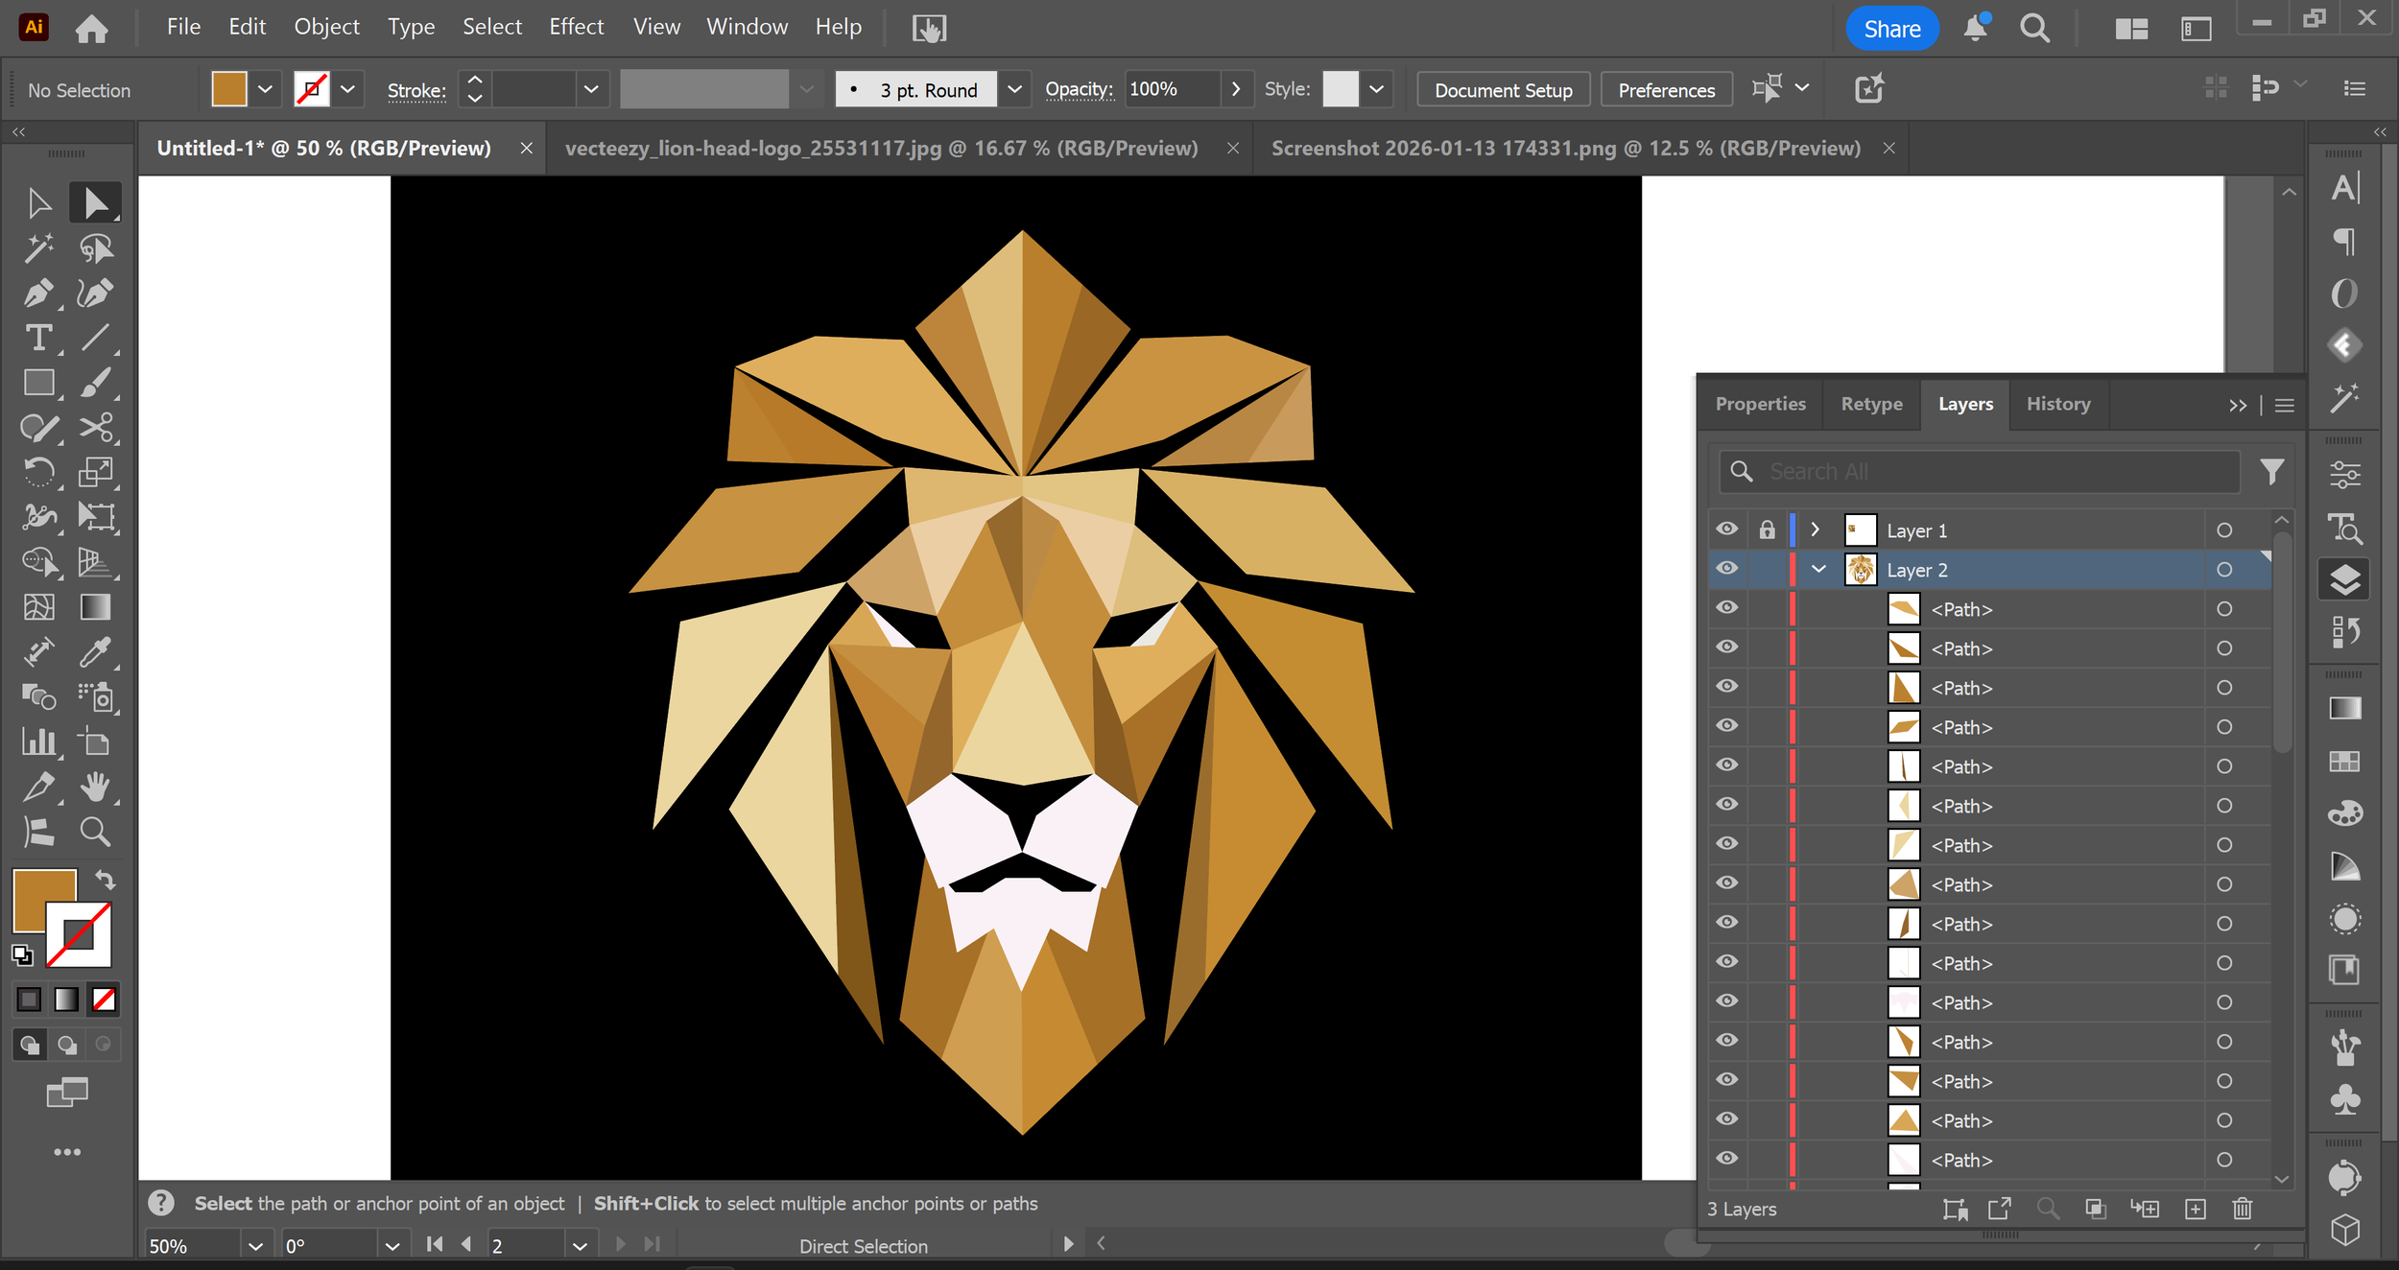The width and height of the screenshot is (2399, 1270).
Task: Hide Layer 1 visibility eye
Action: point(1726,529)
